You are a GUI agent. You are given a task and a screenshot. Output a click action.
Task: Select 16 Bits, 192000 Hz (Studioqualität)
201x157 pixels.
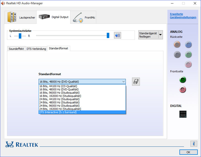click(82, 96)
